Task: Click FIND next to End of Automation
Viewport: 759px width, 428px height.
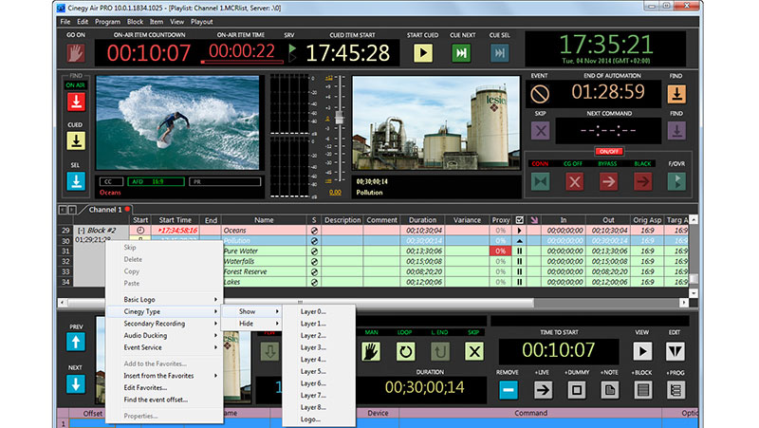Action: point(676,94)
